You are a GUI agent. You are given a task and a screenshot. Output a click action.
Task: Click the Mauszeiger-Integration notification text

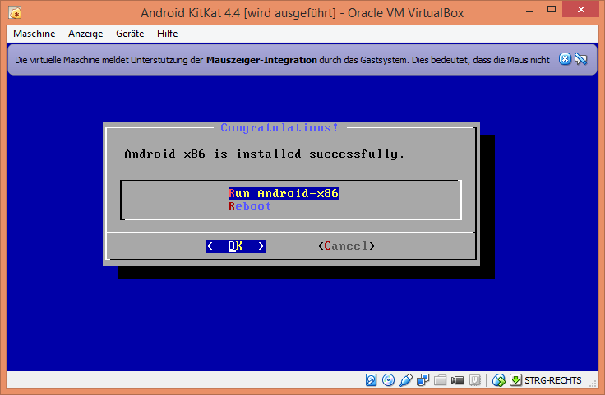pos(261,60)
